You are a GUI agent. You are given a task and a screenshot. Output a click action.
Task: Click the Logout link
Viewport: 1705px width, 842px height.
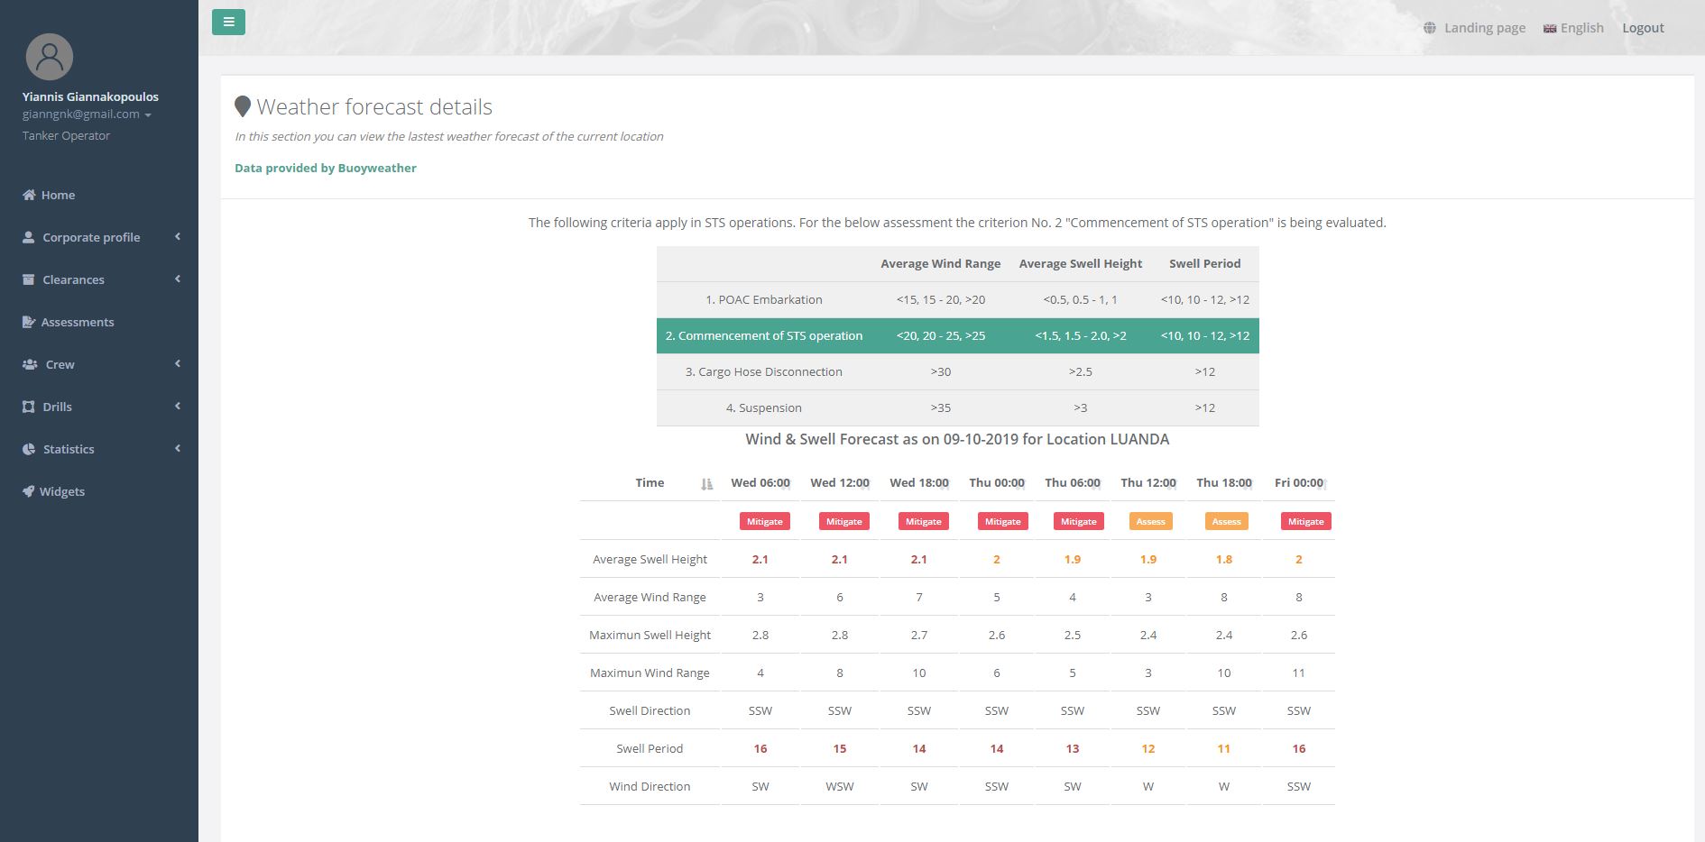click(x=1643, y=28)
